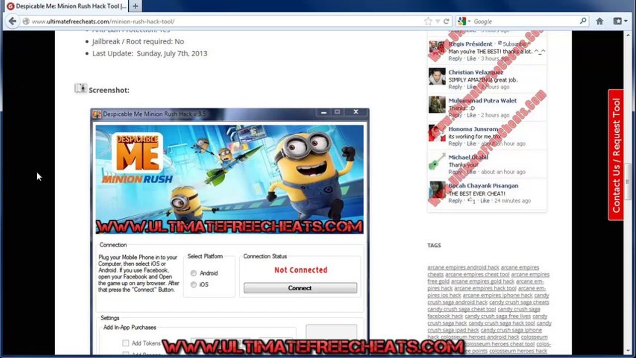Viewport: 636px width, 358px height.
Task: Open the "candy crush saga hack tool" tag
Action: (x=502, y=323)
